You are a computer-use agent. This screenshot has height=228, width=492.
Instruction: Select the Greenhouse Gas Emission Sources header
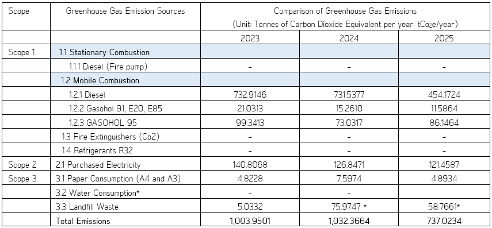pyautogui.click(x=125, y=11)
